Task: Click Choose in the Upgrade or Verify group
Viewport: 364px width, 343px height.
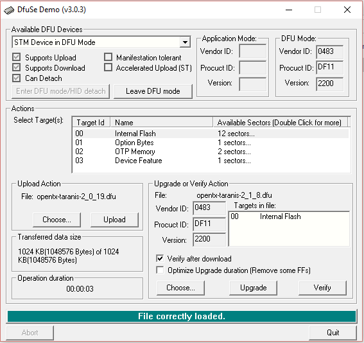Action: tap(180, 288)
